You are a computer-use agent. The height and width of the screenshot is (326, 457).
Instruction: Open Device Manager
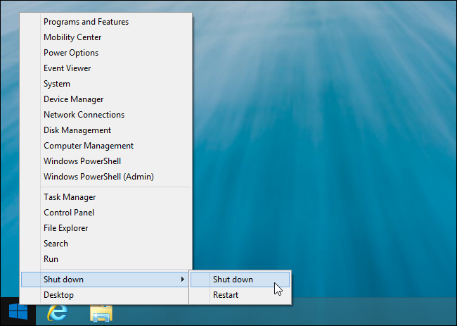(x=105, y=99)
